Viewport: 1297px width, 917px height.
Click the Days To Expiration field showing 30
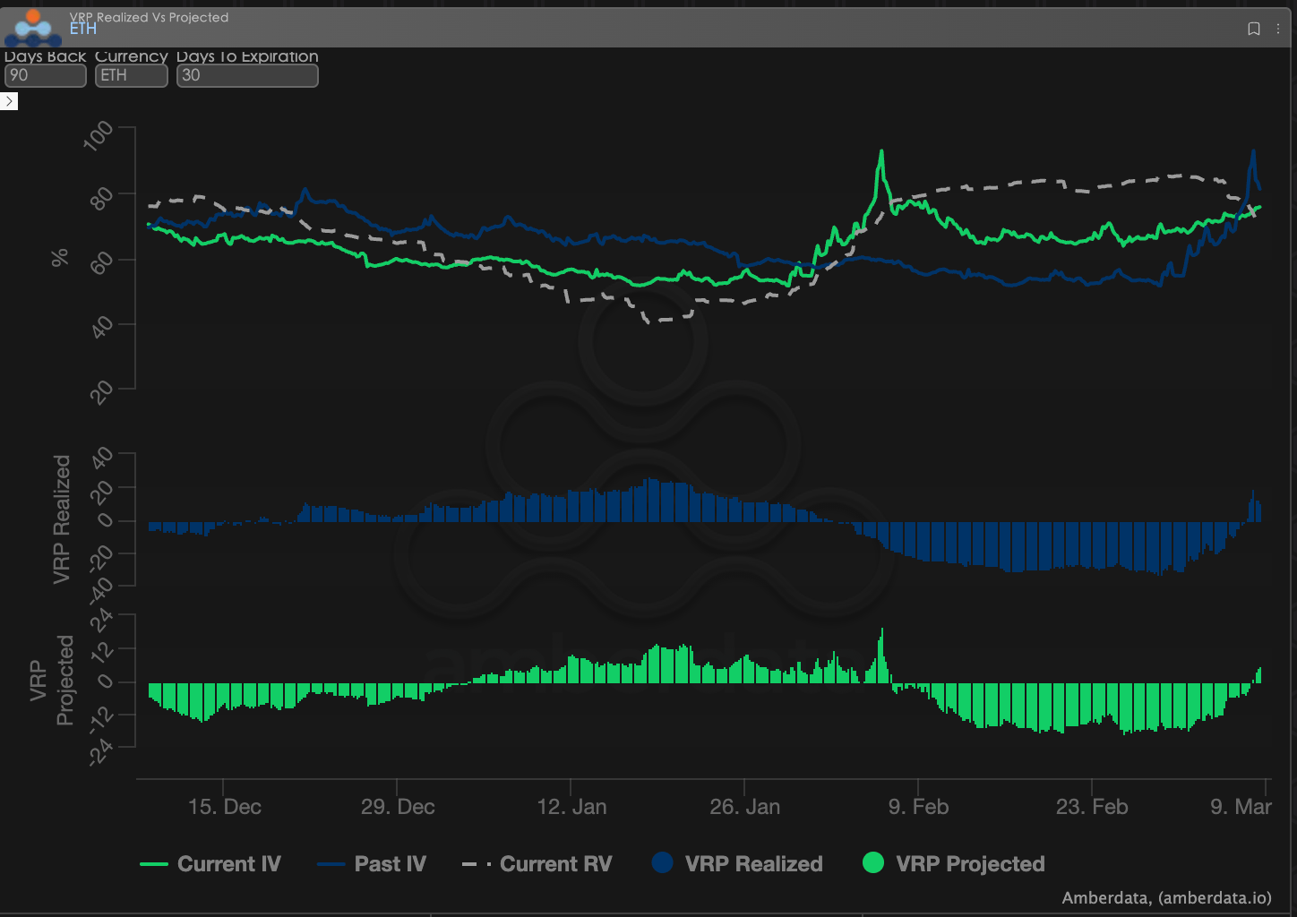tap(247, 75)
